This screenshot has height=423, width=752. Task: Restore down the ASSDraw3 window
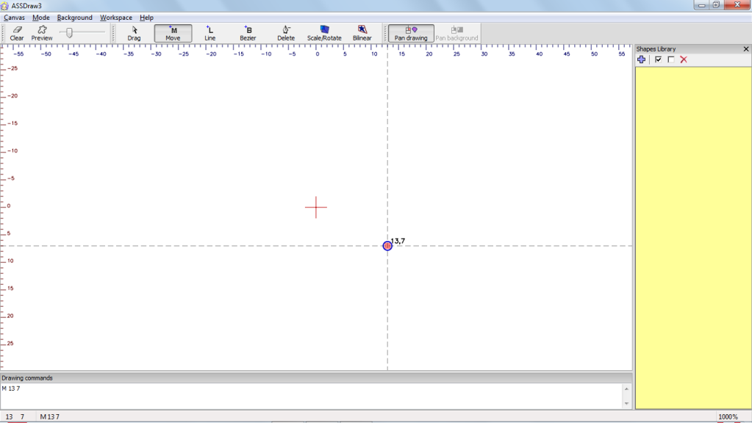[x=716, y=5]
